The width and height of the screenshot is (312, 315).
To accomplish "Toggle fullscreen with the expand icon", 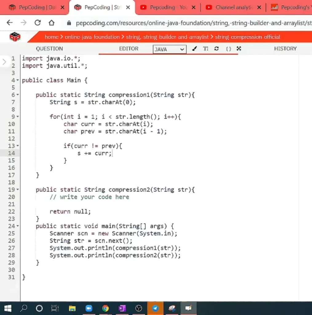I will [238, 49].
